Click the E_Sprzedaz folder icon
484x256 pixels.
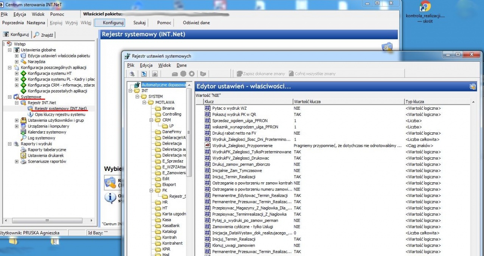point(158,161)
